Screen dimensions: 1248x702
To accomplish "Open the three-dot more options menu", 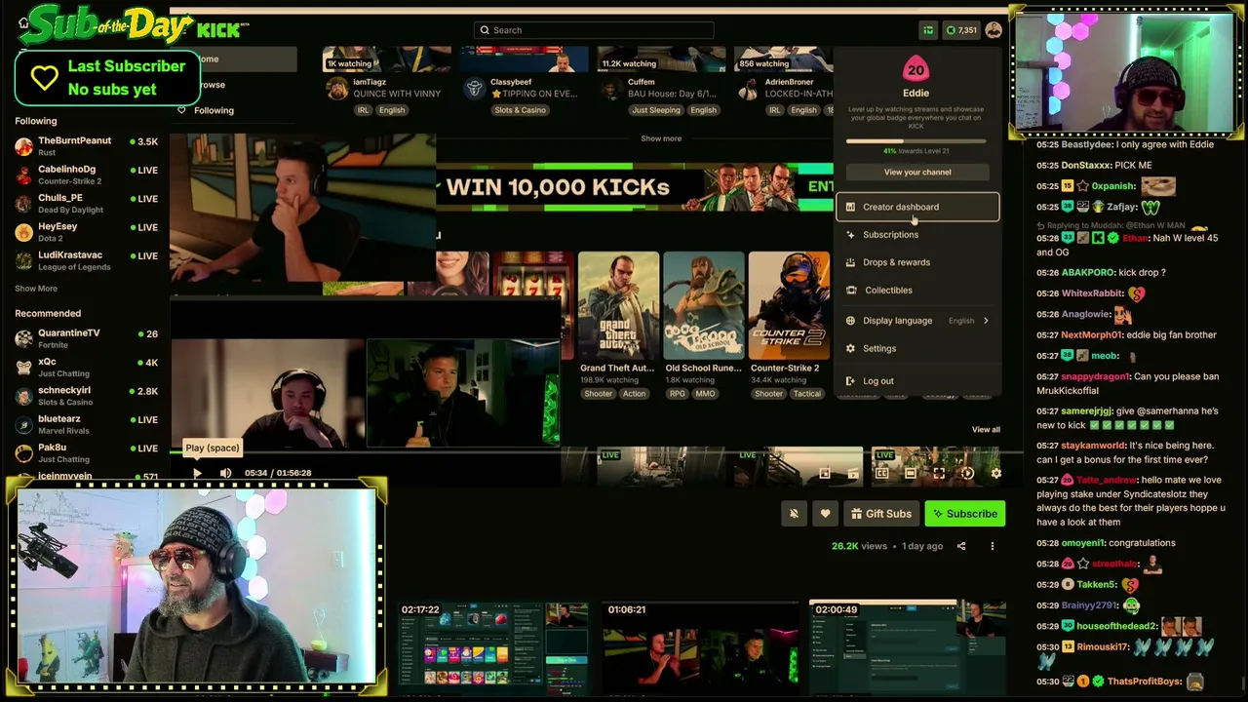I will [x=993, y=546].
